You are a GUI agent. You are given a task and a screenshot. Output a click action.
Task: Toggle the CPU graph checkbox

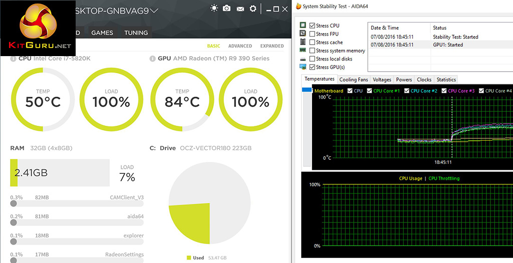pos(350,91)
